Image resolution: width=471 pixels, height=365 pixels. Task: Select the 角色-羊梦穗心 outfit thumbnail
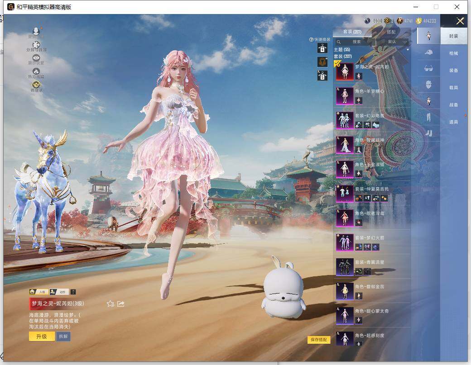pos(345,96)
